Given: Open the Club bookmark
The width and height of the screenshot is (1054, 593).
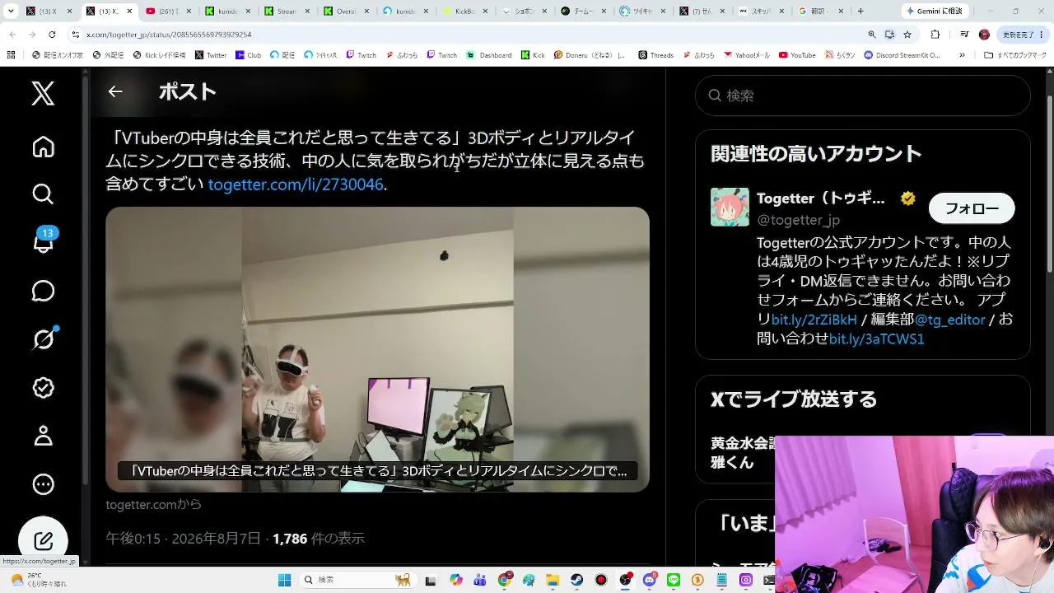Looking at the screenshot, I should pos(248,55).
